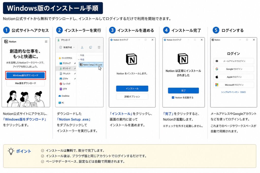
Task: Click the music icon next to ミュージック
Action: pos(61,84)
